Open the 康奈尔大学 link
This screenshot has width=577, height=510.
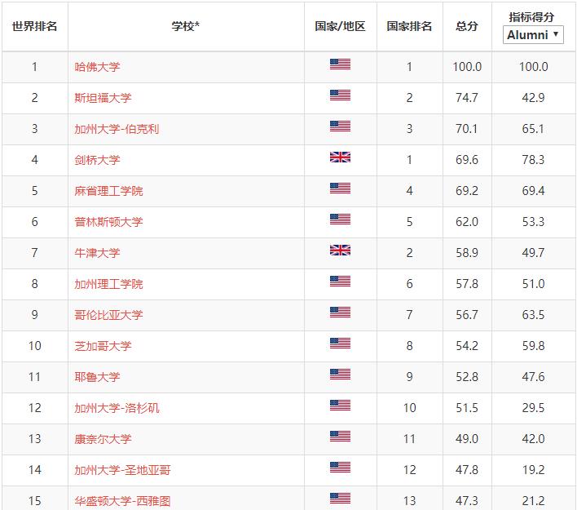click(x=103, y=439)
